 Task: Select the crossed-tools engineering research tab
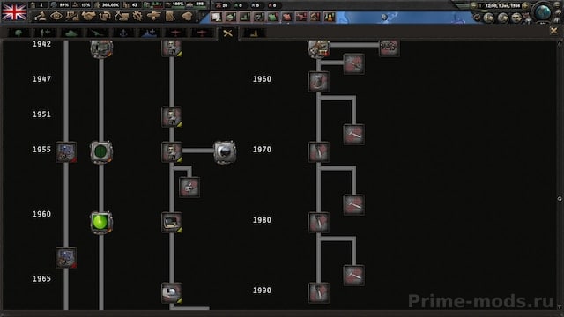coord(227,33)
